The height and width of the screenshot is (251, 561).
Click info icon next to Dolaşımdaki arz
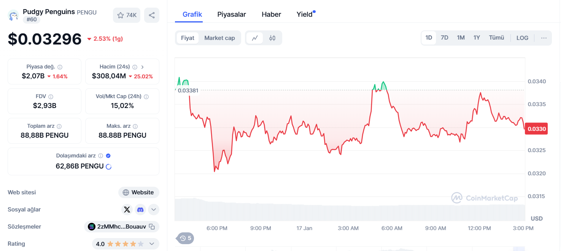(x=101, y=156)
